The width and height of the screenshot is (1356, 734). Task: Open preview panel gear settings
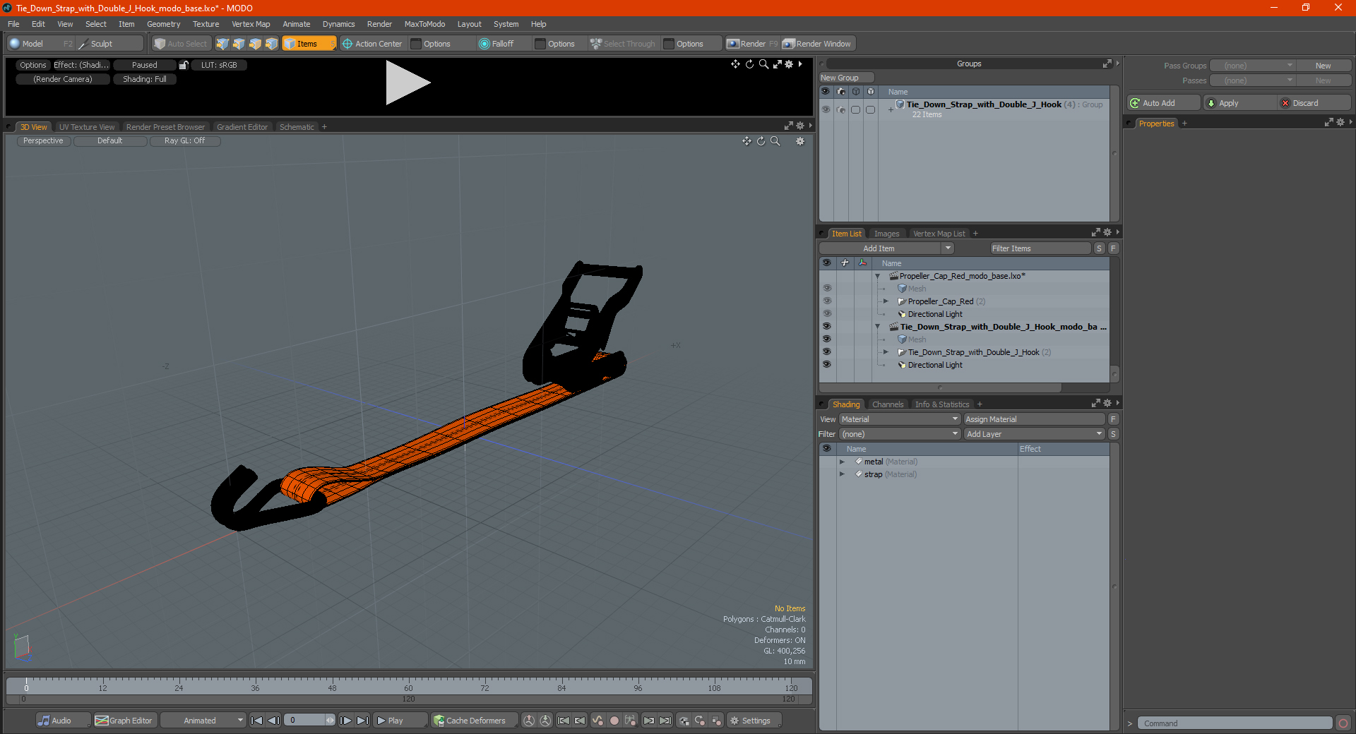pyautogui.click(x=790, y=64)
